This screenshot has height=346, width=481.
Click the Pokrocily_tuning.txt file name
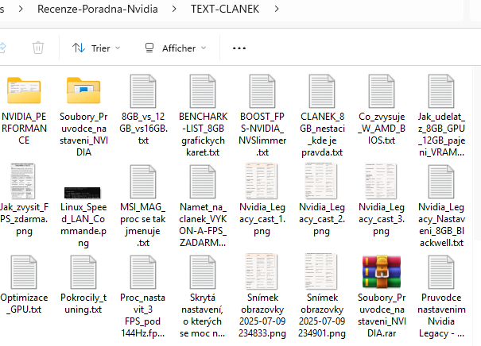tap(83, 303)
